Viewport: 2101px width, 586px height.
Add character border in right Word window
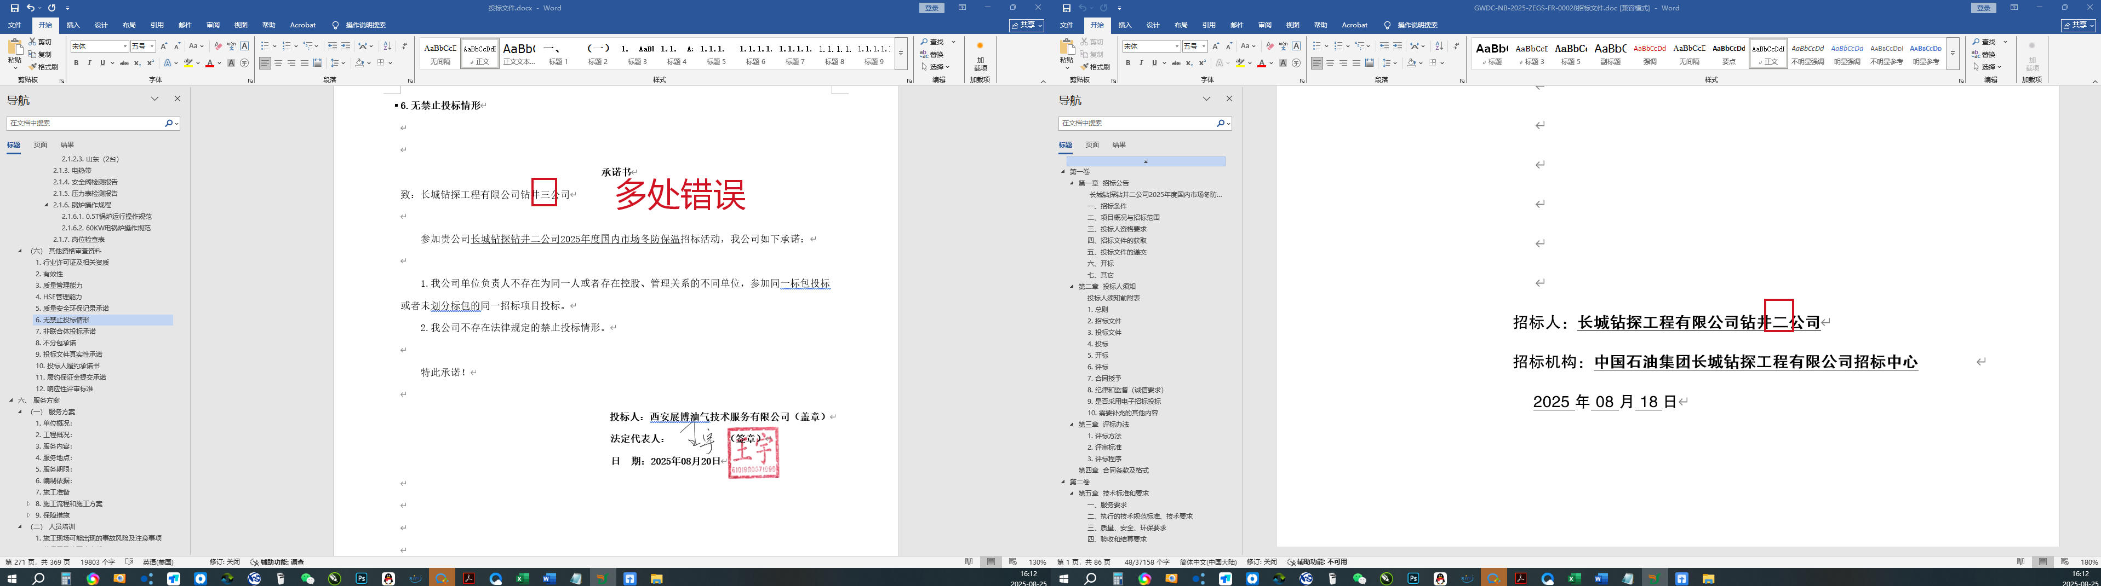coord(1296,47)
